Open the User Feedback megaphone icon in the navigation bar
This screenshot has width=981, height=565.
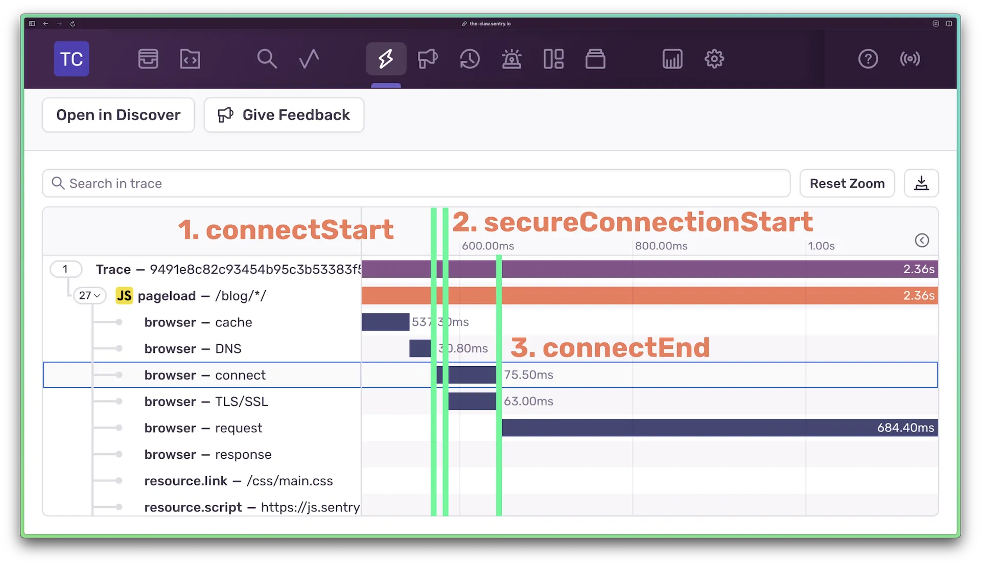point(428,59)
